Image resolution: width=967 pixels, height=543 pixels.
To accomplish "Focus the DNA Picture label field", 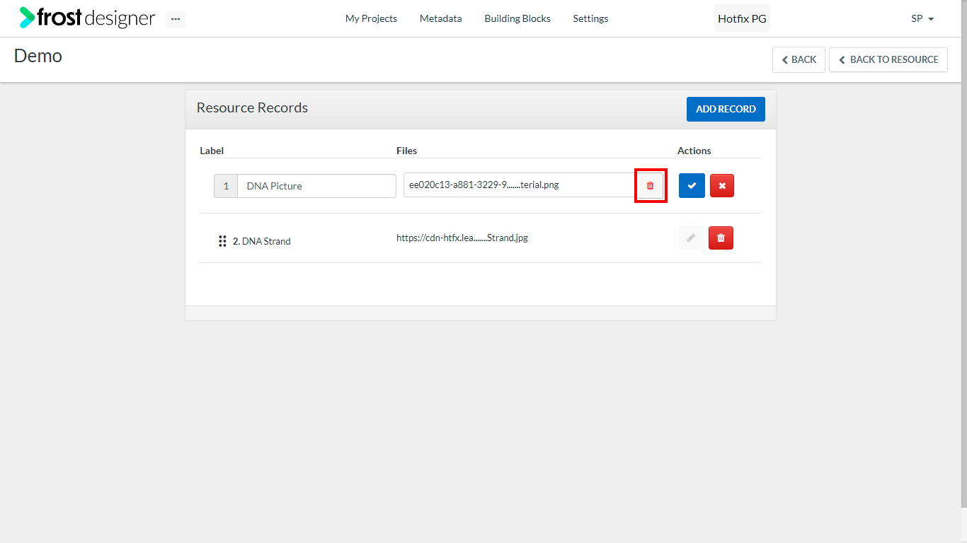I will (x=316, y=186).
